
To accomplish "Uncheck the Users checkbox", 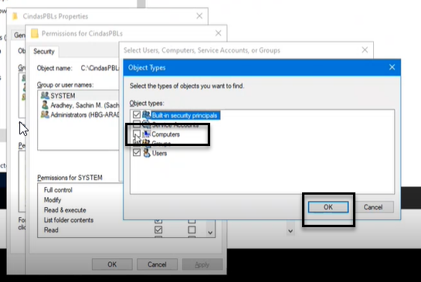I will pos(137,153).
